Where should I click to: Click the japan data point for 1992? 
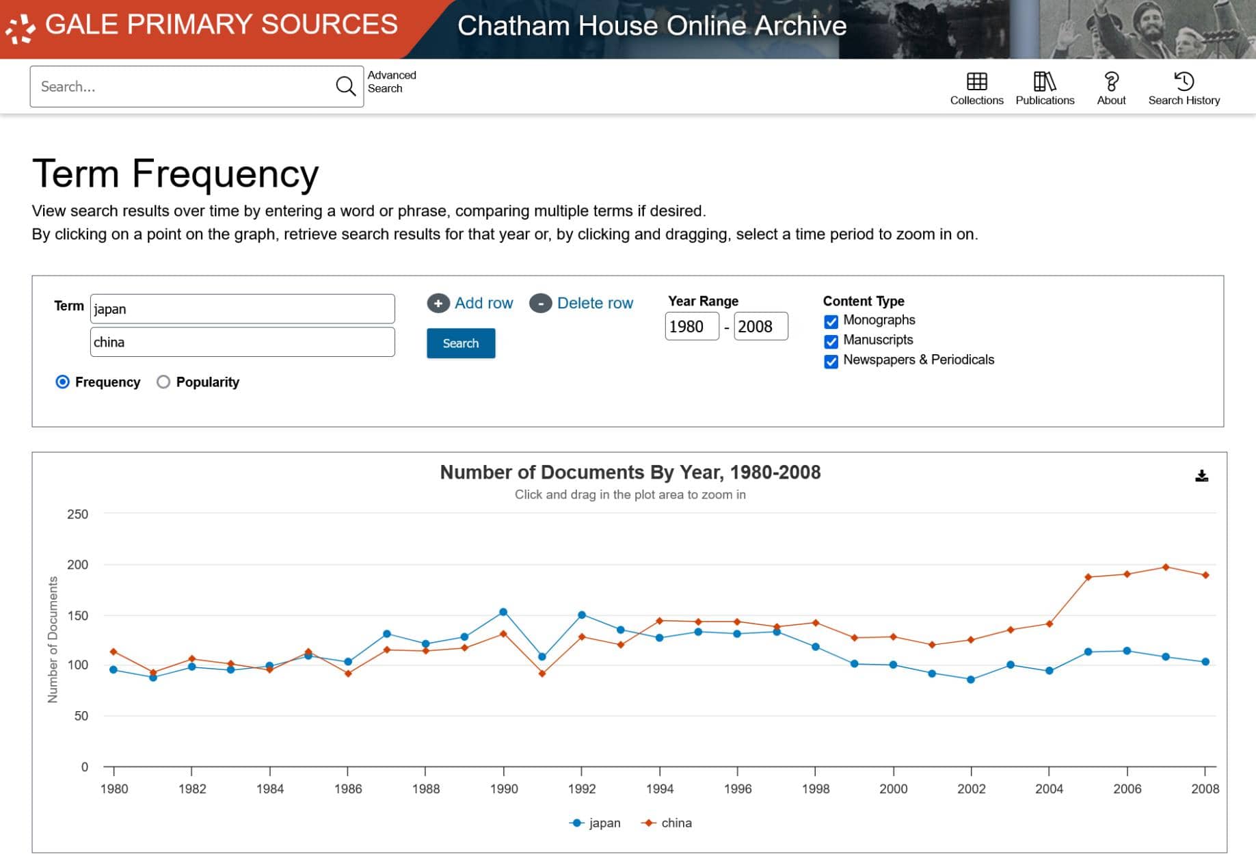tap(582, 615)
